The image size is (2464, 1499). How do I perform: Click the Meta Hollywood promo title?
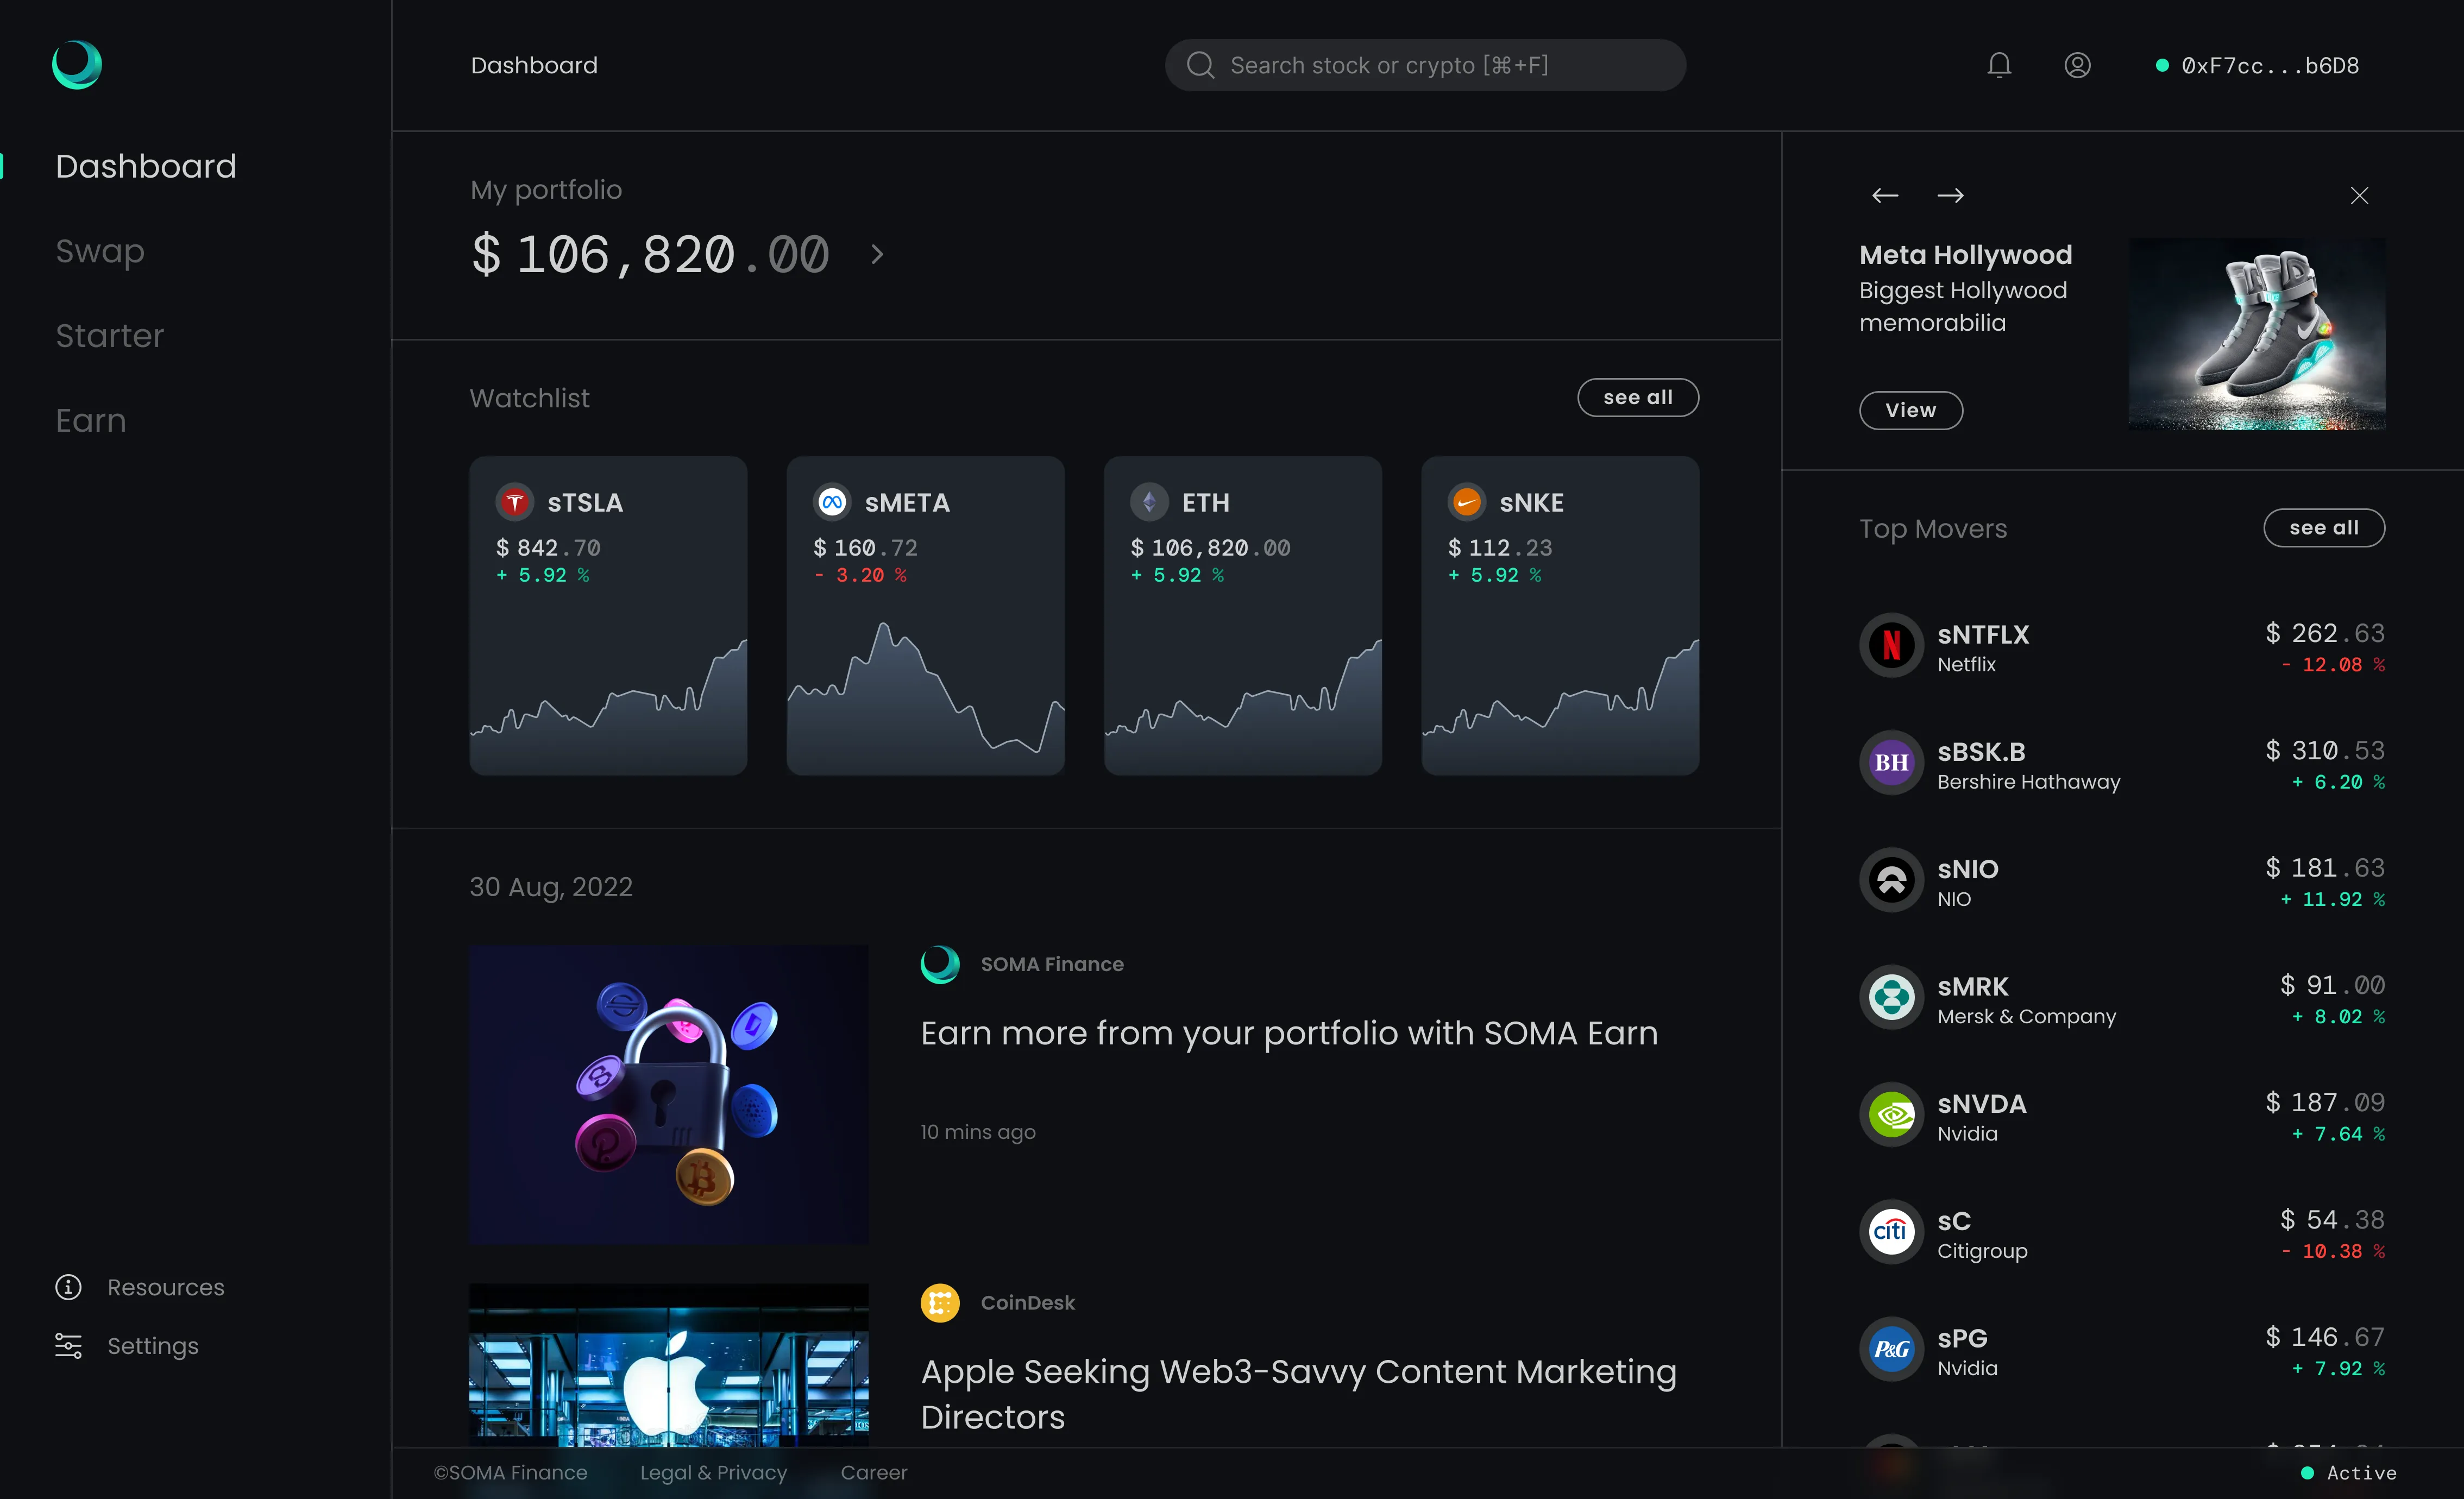[1965, 255]
